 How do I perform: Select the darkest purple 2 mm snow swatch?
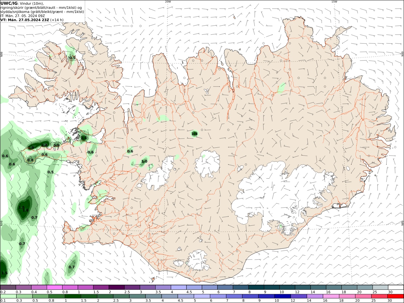coord(116,288)
